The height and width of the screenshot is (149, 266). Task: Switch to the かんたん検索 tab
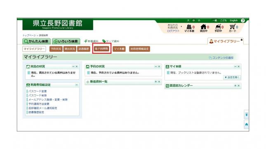(x=36, y=41)
